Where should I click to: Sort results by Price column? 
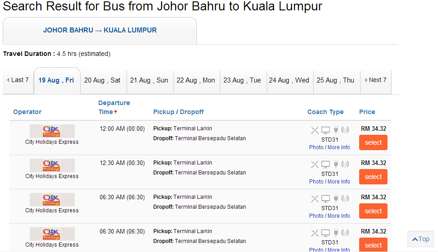(367, 112)
